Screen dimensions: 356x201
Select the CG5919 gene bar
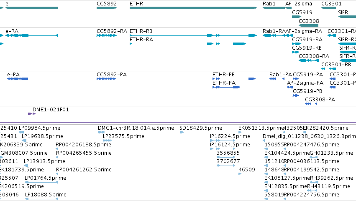pos(297,17)
